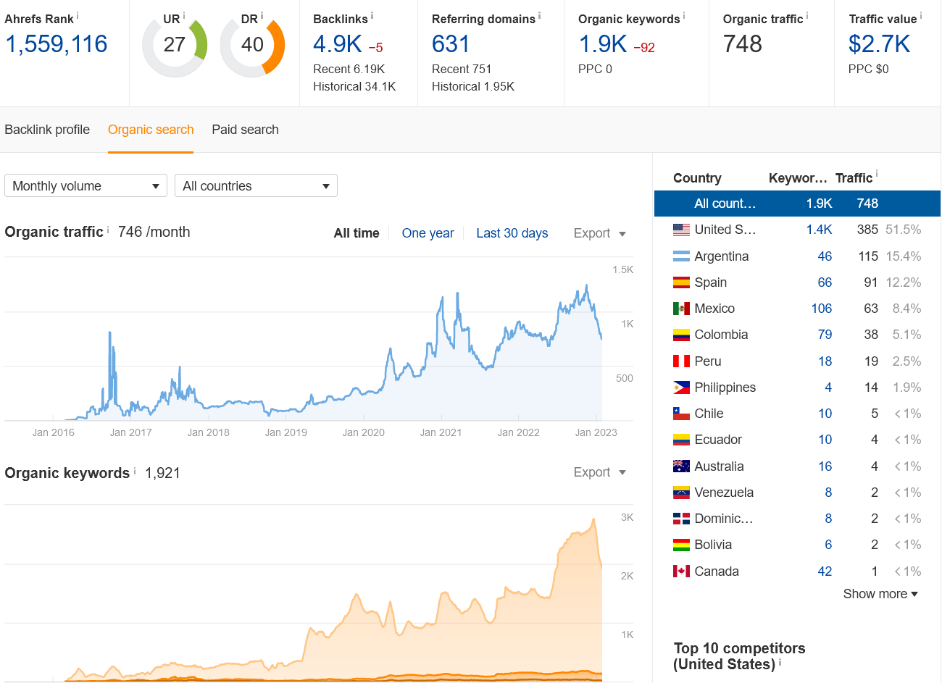The width and height of the screenshot is (942, 683).
Task: Click the UR 27 gauge
Action: tap(175, 45)
